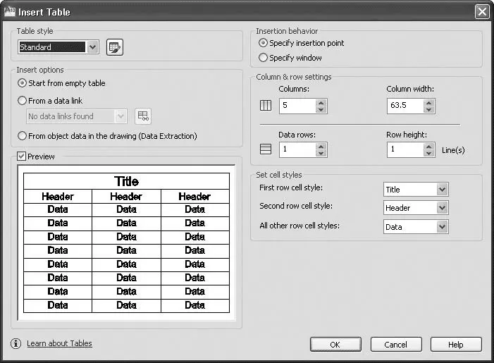Click the middle Header cell in preview
Screen dimensions: 494x363
[126, 197]
